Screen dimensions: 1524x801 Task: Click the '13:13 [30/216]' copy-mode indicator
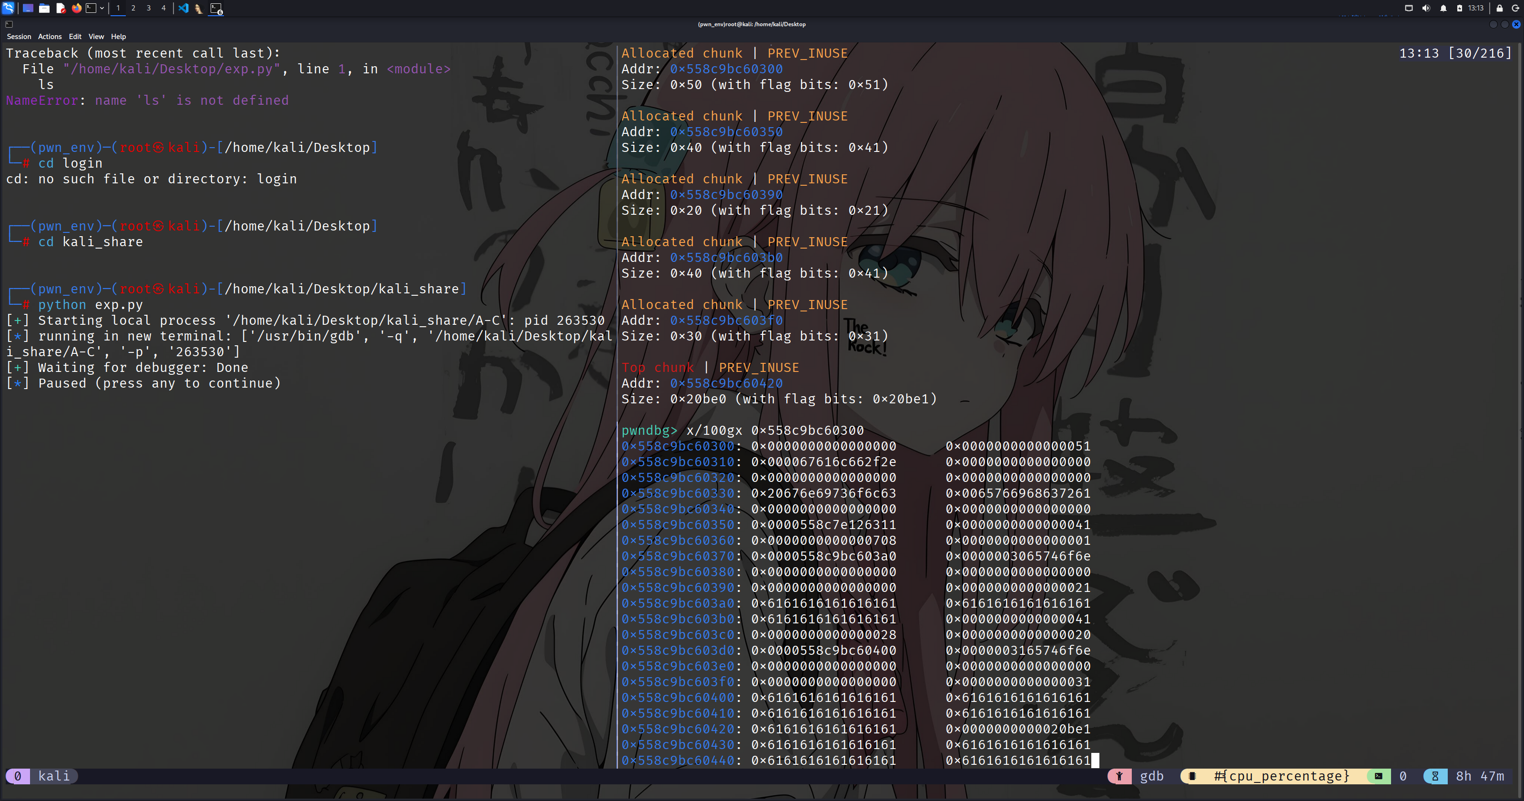[x=1455, y=53]
